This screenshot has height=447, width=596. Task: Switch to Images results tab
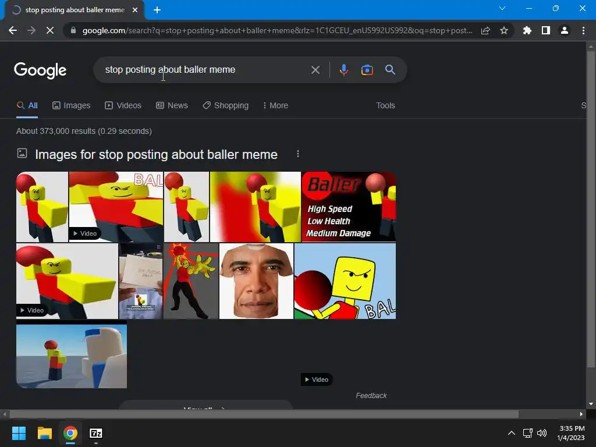click(x=72, y=105)
